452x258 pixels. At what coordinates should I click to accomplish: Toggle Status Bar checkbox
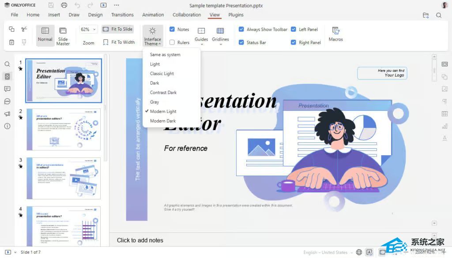241,42
